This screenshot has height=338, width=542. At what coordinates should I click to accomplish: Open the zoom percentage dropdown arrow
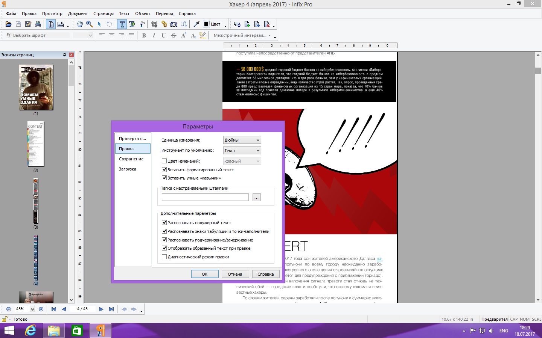[x=32, y=309]
